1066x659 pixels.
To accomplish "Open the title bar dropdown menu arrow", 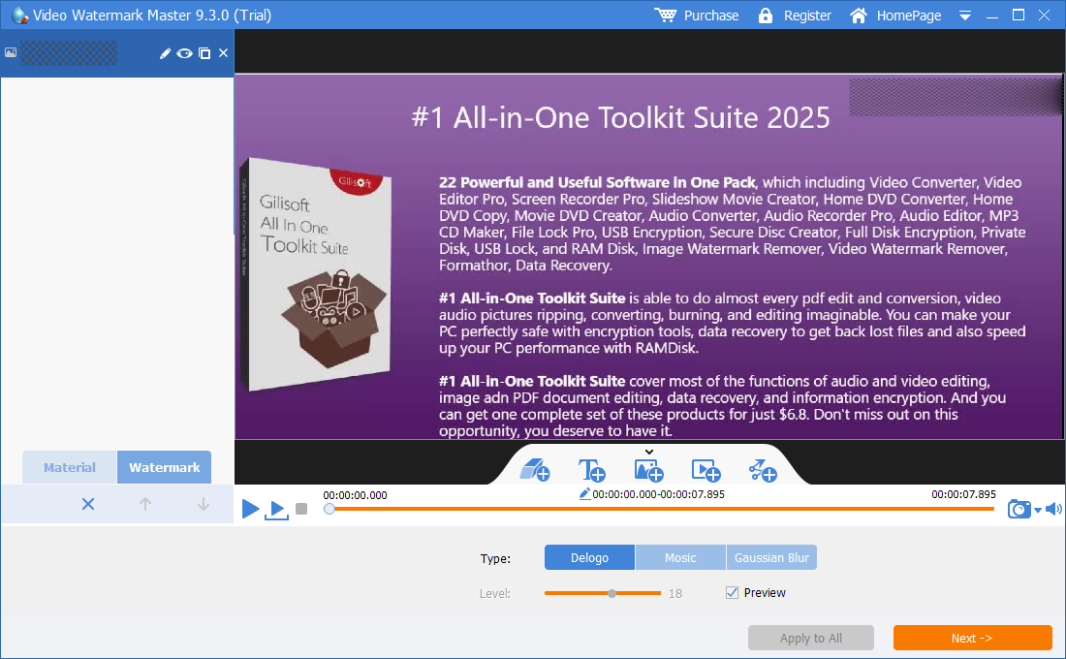I will 964,16.
